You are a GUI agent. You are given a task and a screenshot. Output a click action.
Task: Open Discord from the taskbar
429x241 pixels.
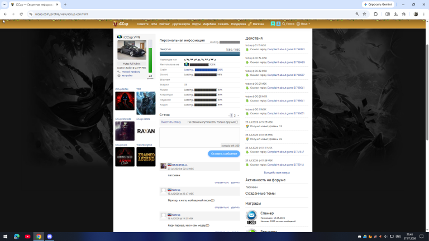(50, 237)
